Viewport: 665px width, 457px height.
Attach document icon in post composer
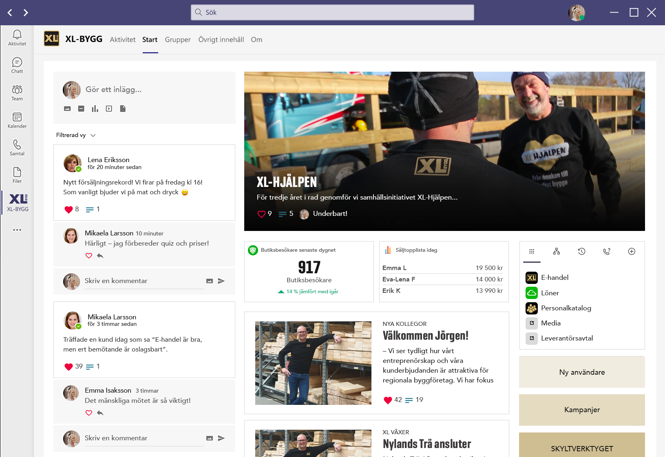point(123,109)
